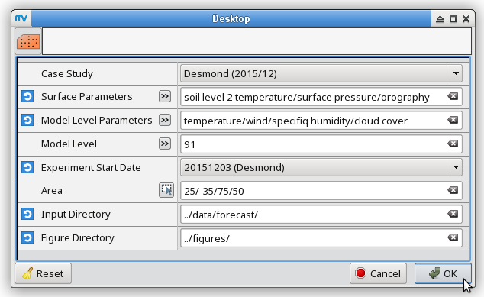The width and height of the screenshot is (484, 297).
Task: Expand the Surface Parameters options list
Action: coord(165,96)
